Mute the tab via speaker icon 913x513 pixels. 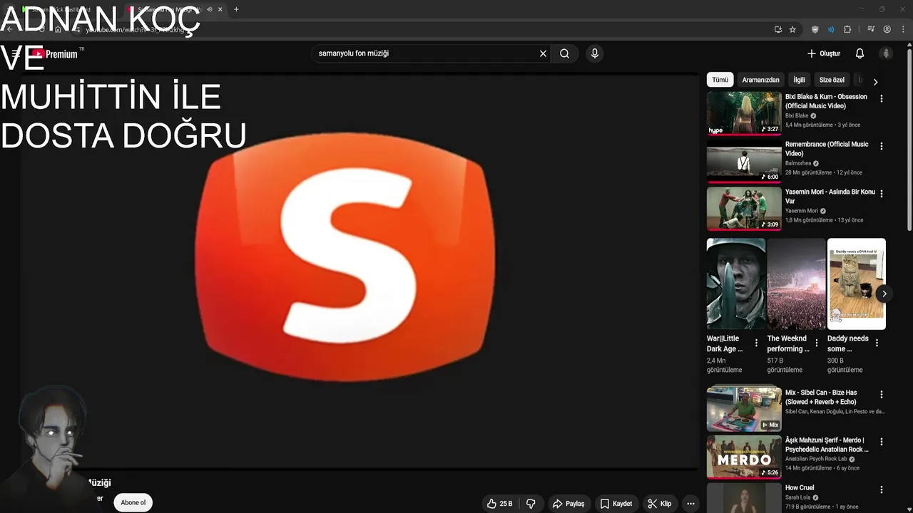(209, 9)
